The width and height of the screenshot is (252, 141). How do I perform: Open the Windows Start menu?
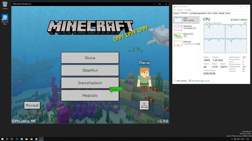tap(2, 139)
